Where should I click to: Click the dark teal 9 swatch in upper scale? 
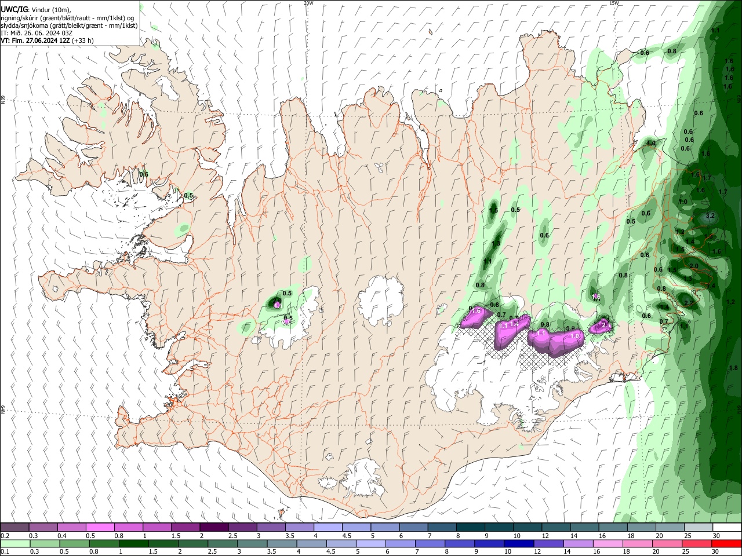(x=499, y=528)
